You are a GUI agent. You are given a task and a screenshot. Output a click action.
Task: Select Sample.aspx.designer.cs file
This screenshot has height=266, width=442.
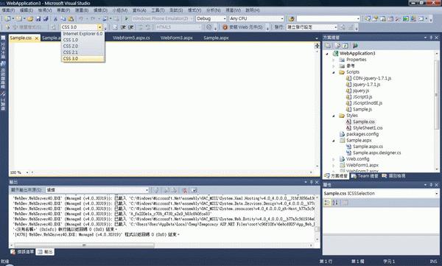[377, 153]
